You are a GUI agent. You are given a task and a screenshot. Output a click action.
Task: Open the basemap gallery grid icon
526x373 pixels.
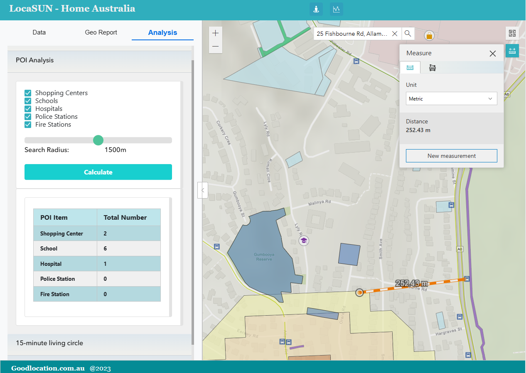[x=512, y=34]
